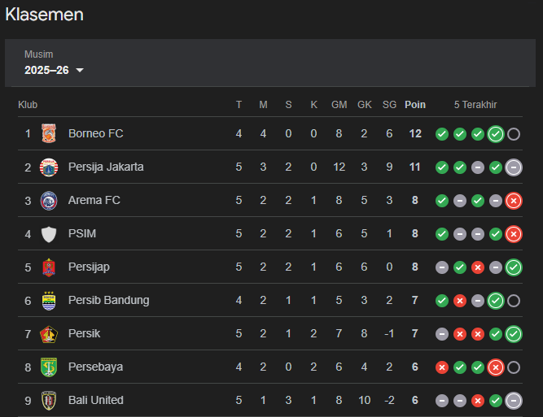Click the 5 Terakhir column header
The image size is (543, 417).
point(475,105)
